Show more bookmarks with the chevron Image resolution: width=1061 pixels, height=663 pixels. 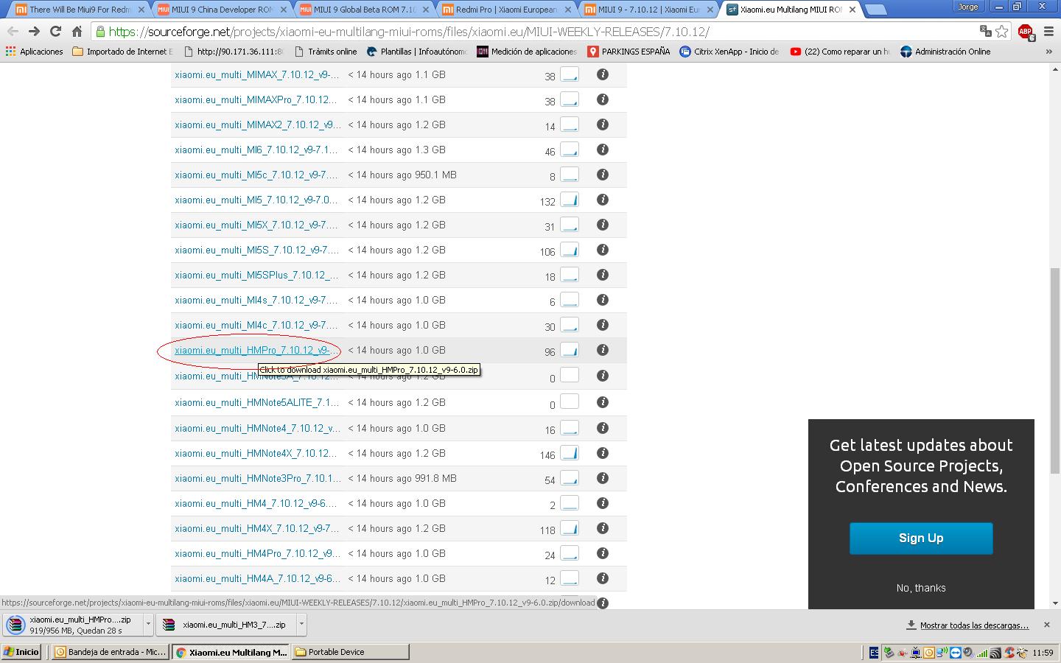(1048, 52)
